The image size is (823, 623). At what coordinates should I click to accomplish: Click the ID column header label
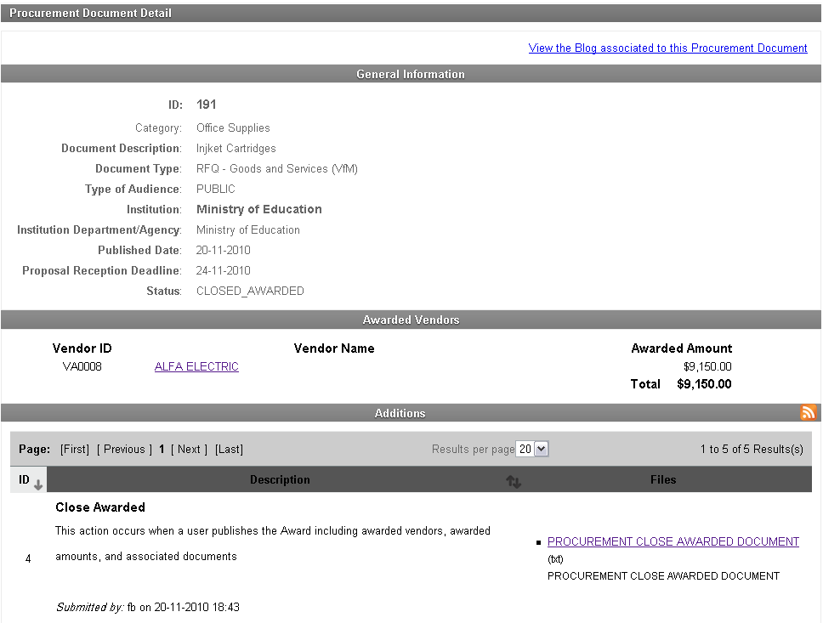(x=24, y=480)
